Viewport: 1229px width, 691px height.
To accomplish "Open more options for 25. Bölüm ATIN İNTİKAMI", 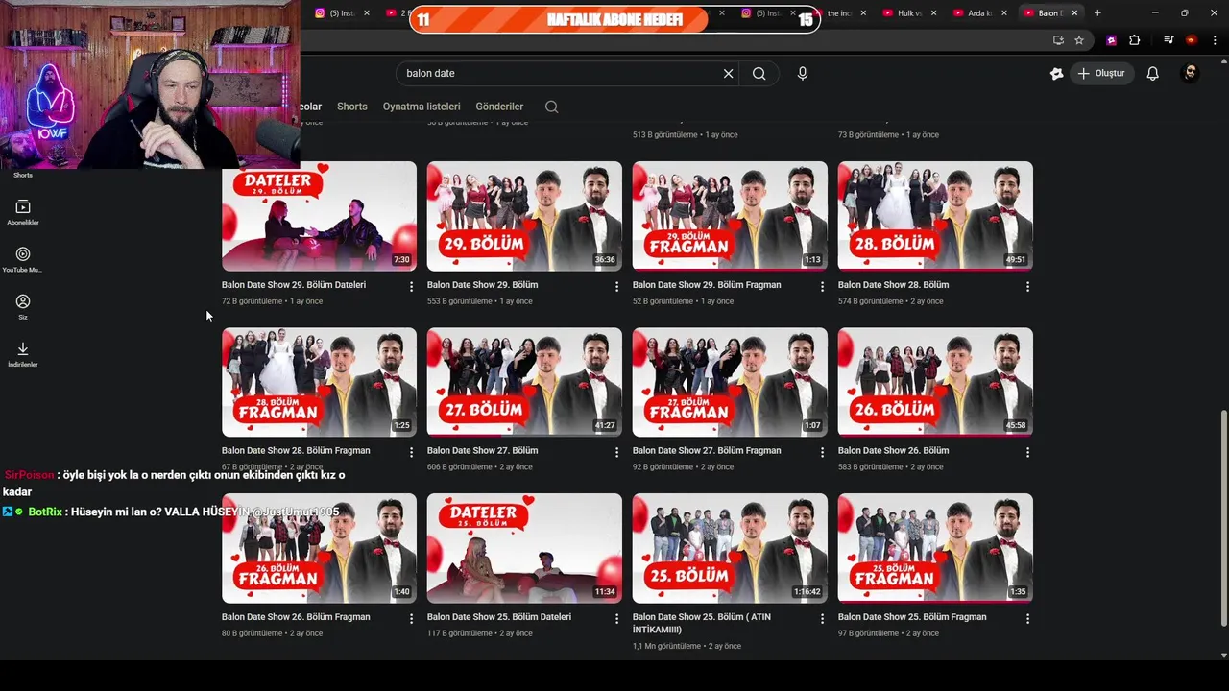I will [x=822, y=619].
